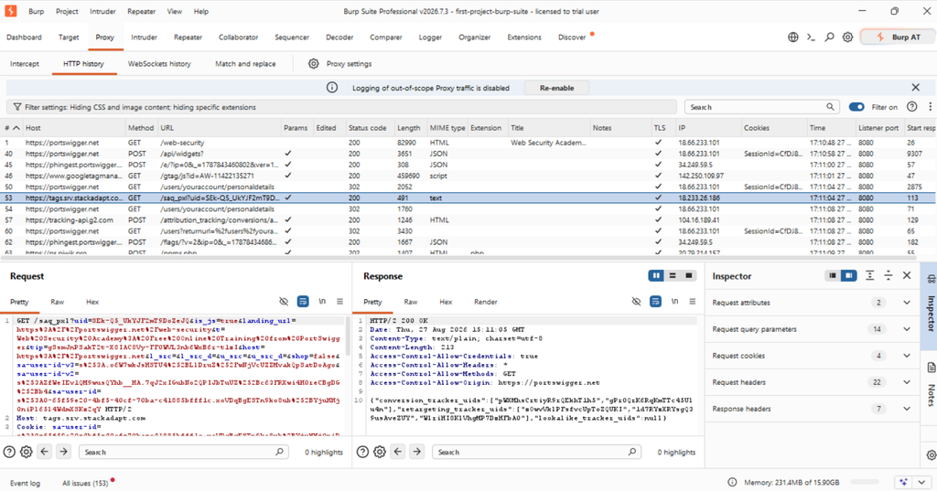Image resolution: width=937 pixels, height=491 pixels.
Task: Open the bottom-right chevron dropdown
Action: tap(922, 482)
